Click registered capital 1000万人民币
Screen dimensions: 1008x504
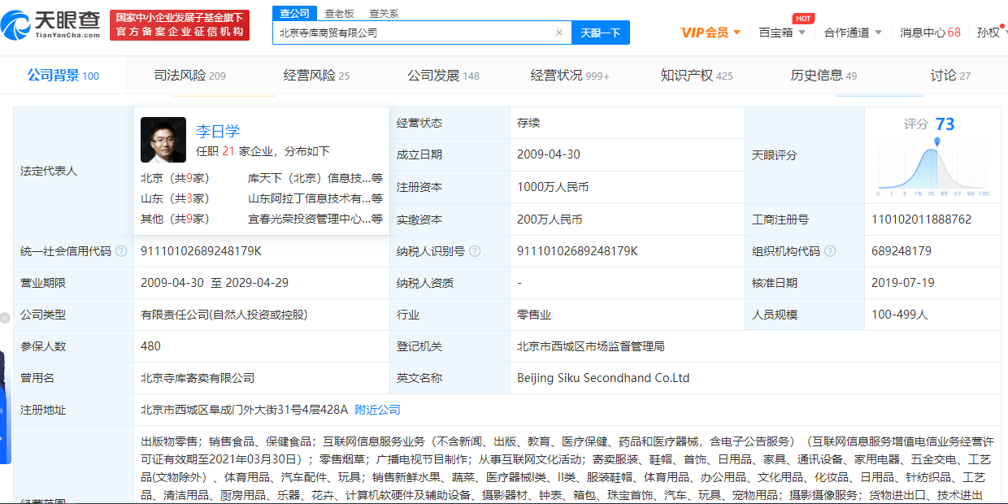[553, 187]
